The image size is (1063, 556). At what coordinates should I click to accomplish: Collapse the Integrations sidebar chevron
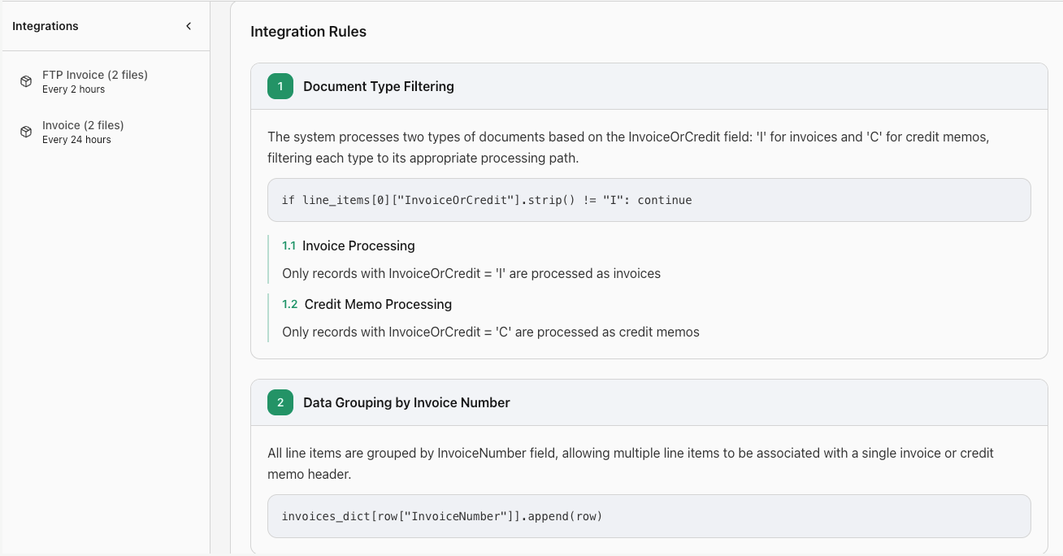point(189,26)
